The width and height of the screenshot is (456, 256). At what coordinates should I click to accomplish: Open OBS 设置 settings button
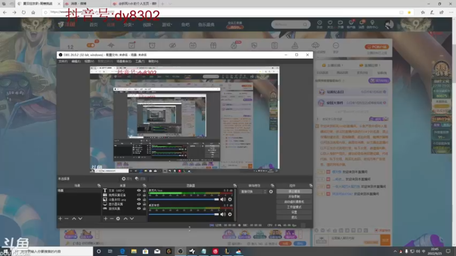[x=294, y=212]
